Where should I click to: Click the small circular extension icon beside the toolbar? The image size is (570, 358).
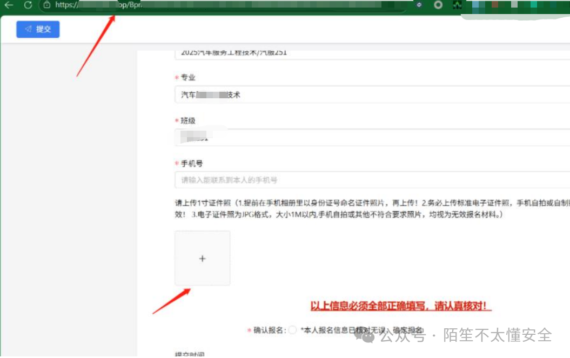point(419,5)
